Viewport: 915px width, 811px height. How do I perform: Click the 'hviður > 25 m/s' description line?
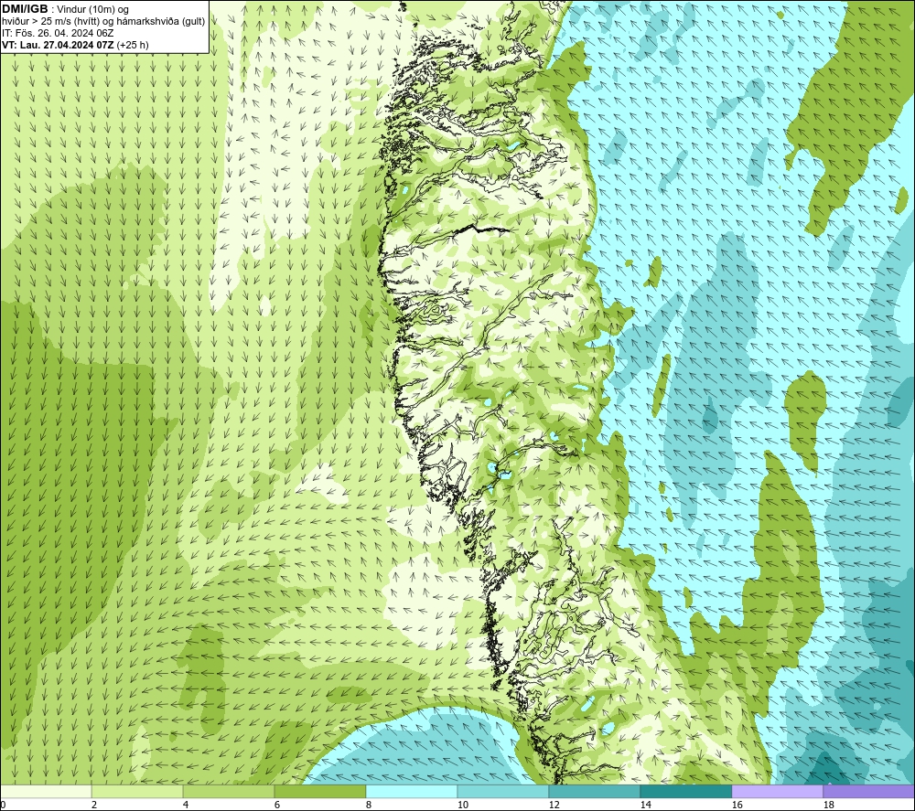(103, 22)
